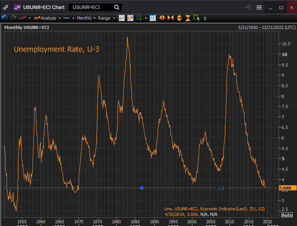Toggle the Auto scale button
This screenshot has height=226, width=297.
[x=287, y=215]
